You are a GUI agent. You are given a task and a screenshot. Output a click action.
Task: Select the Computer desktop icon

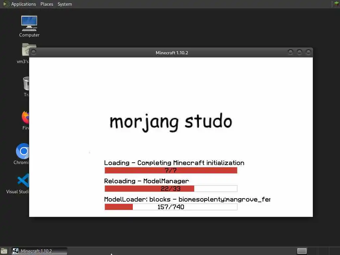pos(29,27)
